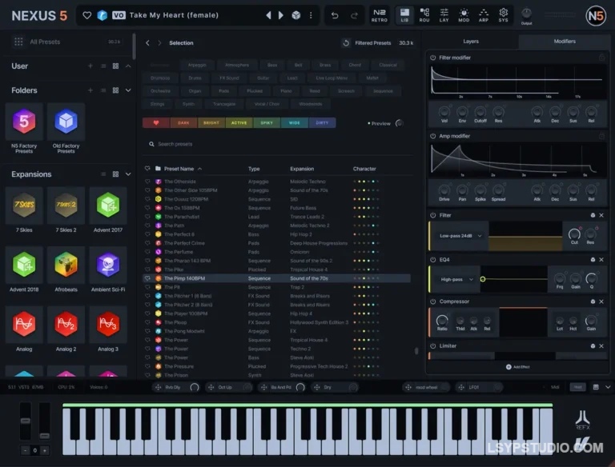The height and width of the screenshot is (467, 615).
Task: Click the Search presets field
Action: tap(277, 144)
